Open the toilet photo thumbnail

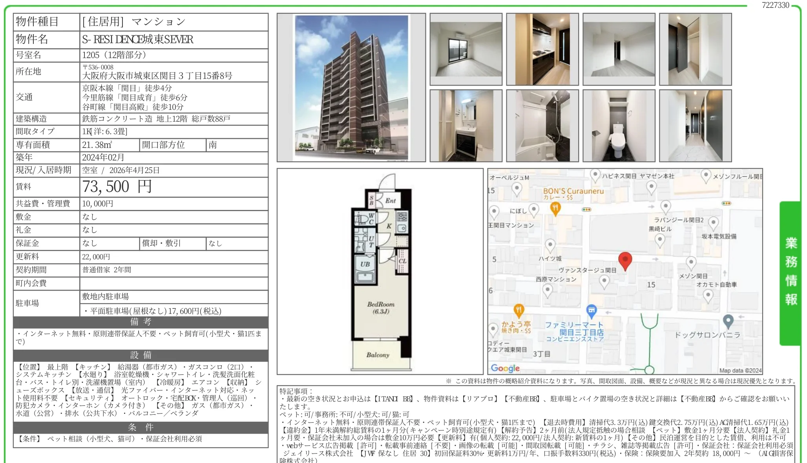pyautogui.click(x=619, y=126)
